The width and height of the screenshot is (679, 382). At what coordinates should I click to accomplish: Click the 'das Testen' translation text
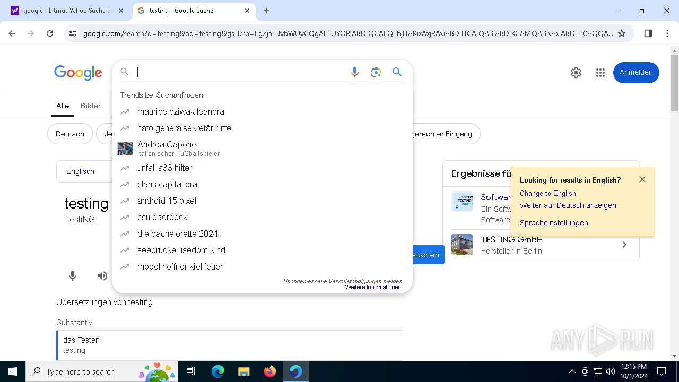click(81, 340)
